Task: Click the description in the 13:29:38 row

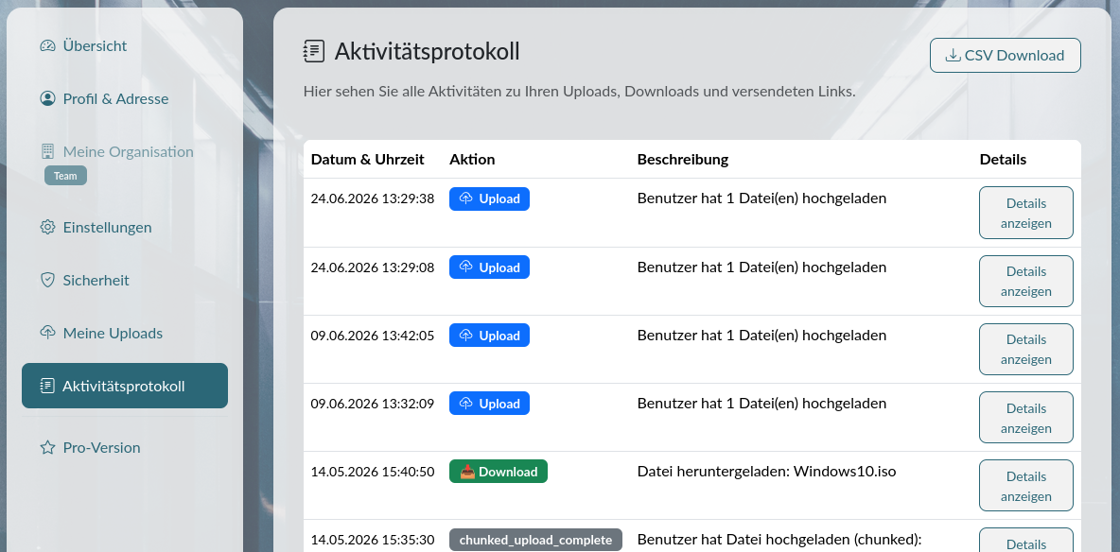Action: 761,198
